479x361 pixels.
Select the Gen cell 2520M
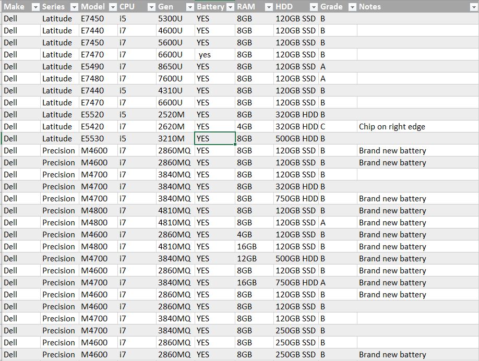(176, 115)
